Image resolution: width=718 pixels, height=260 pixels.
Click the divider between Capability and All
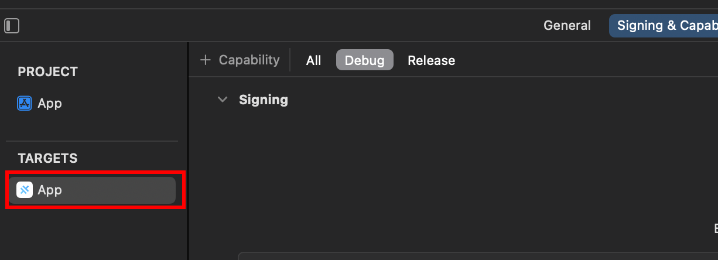[290, 60]
